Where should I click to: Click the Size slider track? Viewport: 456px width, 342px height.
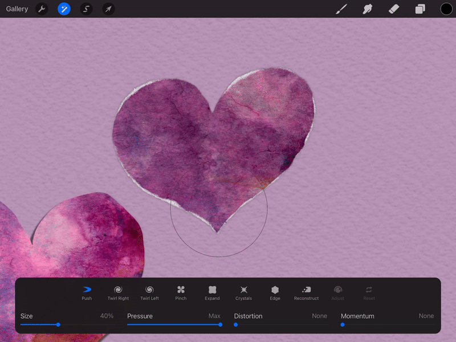pyautogui.click(x=85, y=324)
